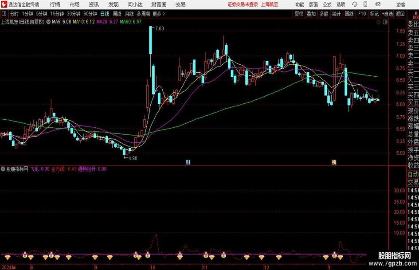Click the 7.60 high price label
Image resolution: width=419 pixels, height=270 pixels.
(x=160, y=29)
